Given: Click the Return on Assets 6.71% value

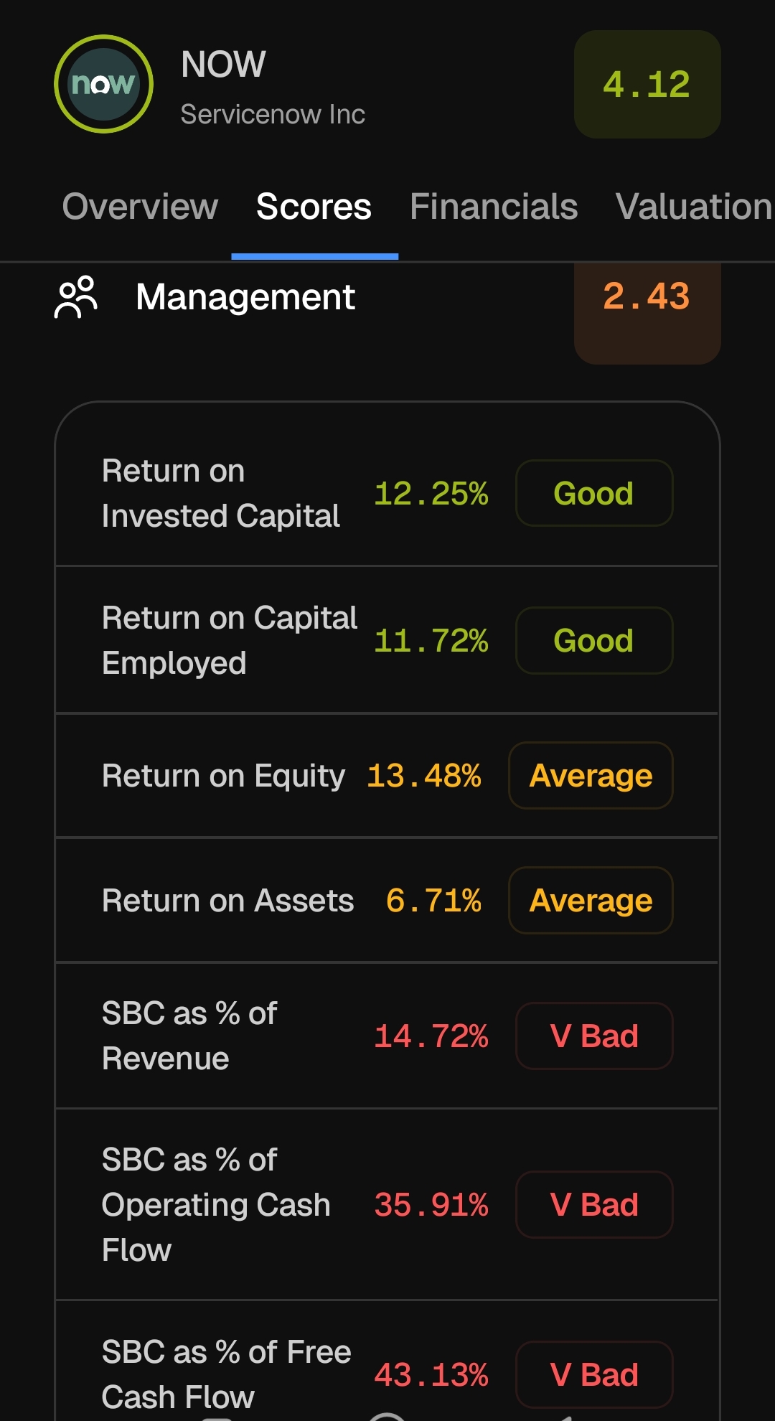Looking at the screenshot, I should point(433,900).
